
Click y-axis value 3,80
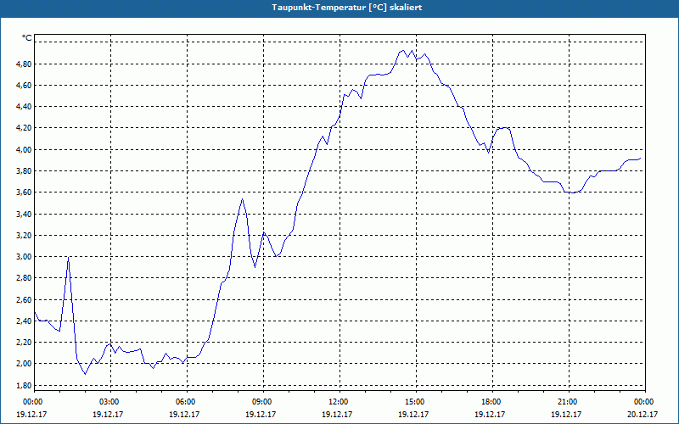pyautogui.click(x=24, y=171)
